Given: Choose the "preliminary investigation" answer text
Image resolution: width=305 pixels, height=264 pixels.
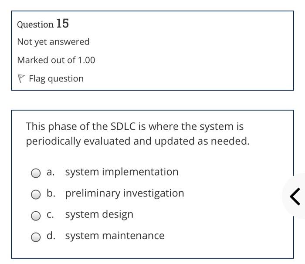Looking at the screenshot, I should point(125,193).
